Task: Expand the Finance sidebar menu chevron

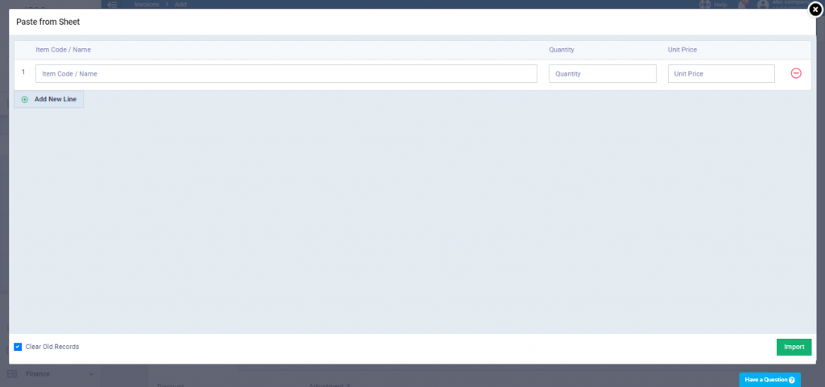Action: click(91, 374)
